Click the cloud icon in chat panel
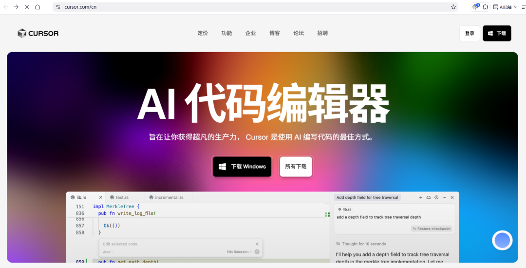Viewport: 526px width, 268px height. coord(429,197)
